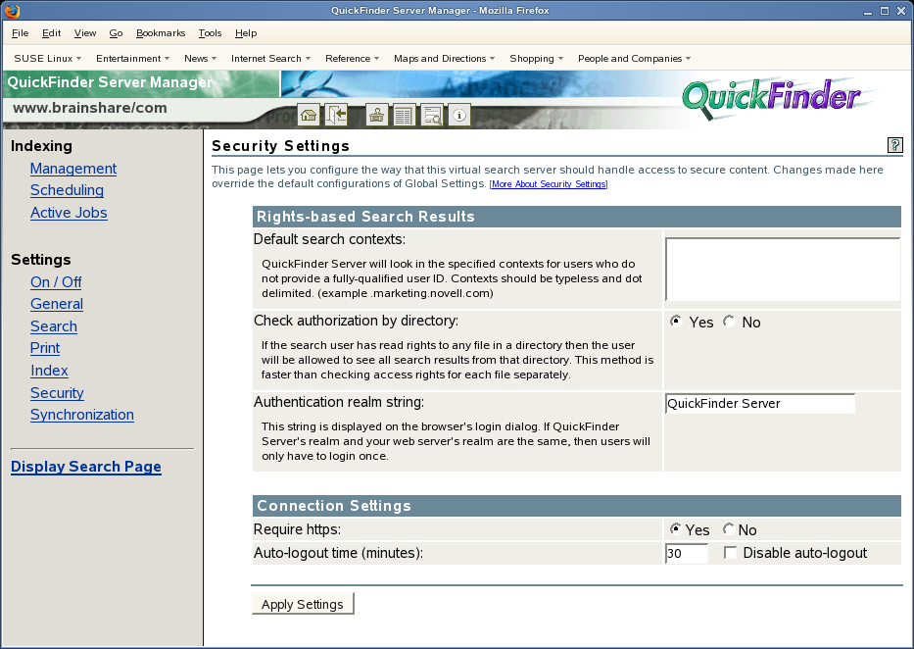Screen dimensions: 914x649
Task: Open the Scheduling link
Action: coord(67,190)
